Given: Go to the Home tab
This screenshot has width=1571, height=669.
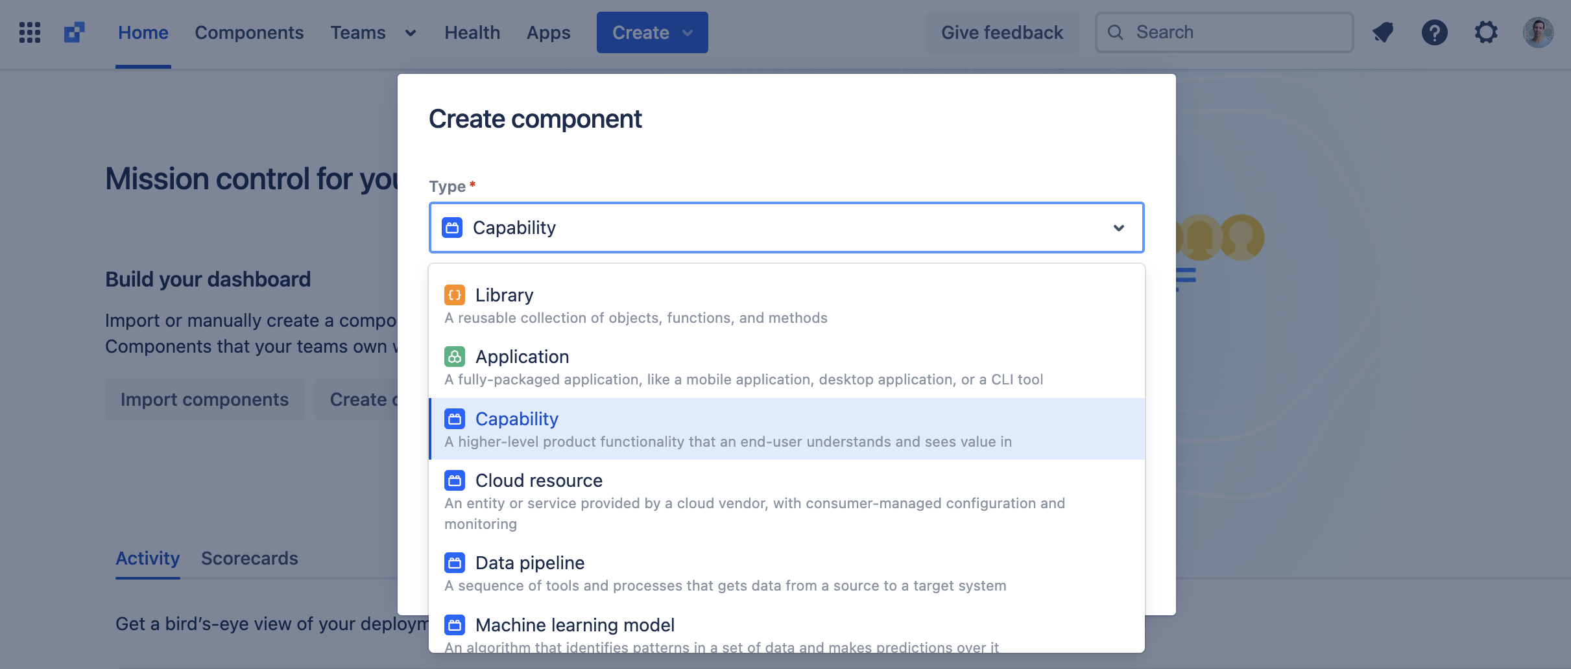Looking at the screenshot, I should 143,32.
